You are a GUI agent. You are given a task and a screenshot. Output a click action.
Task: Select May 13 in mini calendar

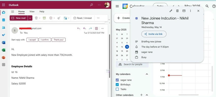(x=127, y=47)
